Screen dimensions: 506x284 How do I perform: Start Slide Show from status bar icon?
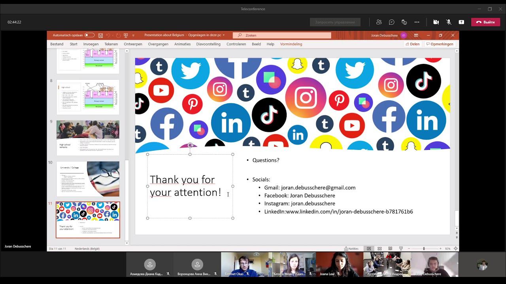tap(401, 248)
